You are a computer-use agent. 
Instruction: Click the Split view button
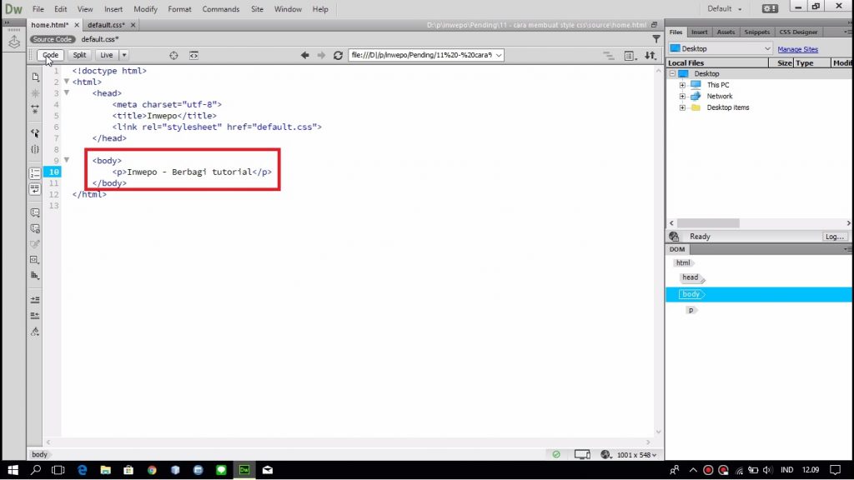79,55
